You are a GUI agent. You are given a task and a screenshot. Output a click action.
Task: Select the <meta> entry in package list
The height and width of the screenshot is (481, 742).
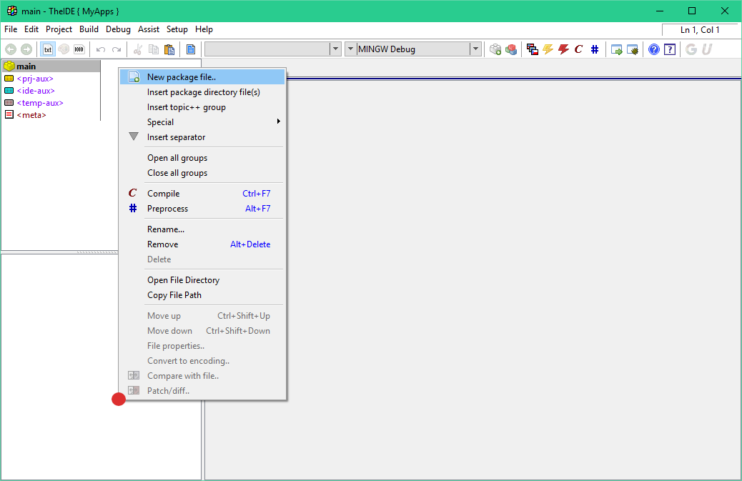(x=31, y=115)
